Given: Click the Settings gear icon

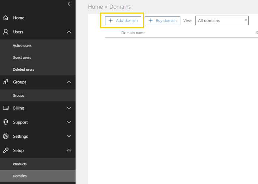Looking at the screenshot, I should point(6,136).
